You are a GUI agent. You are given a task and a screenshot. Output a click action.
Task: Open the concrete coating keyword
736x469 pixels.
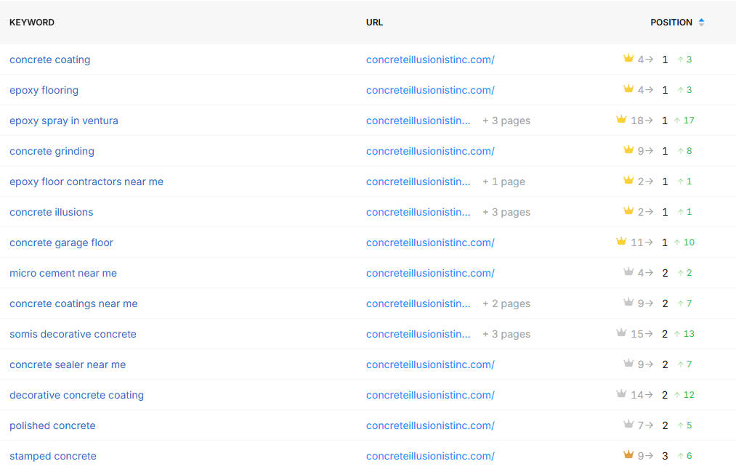point(49,60)
